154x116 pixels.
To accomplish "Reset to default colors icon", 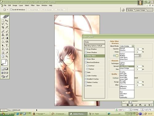I will tap(2, 65).
